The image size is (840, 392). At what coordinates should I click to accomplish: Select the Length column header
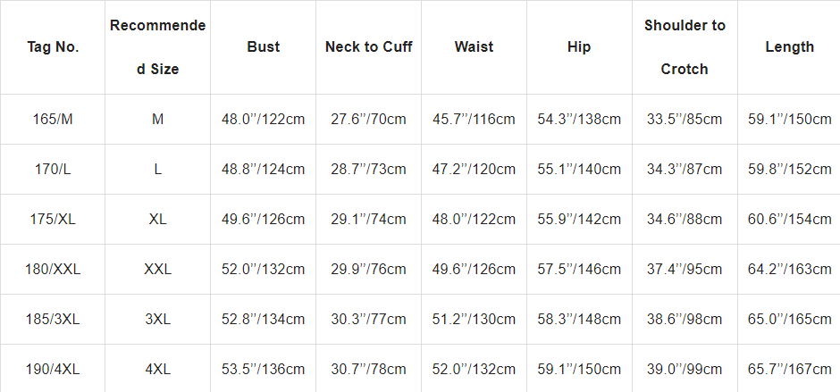click(x=789, y=47)
